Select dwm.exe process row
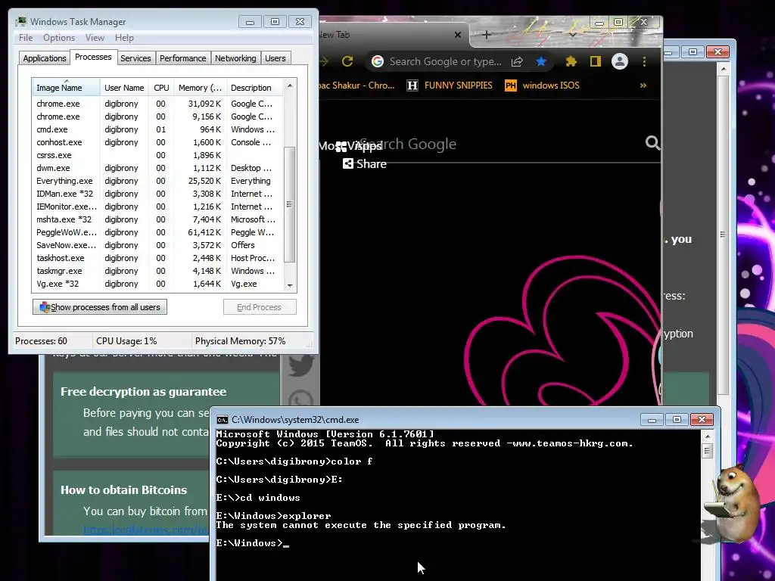This screenshot has height=581, width=775. click(157, 168)
